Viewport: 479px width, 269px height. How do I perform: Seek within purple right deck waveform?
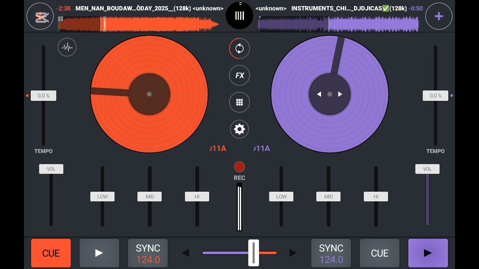(338, 24)
